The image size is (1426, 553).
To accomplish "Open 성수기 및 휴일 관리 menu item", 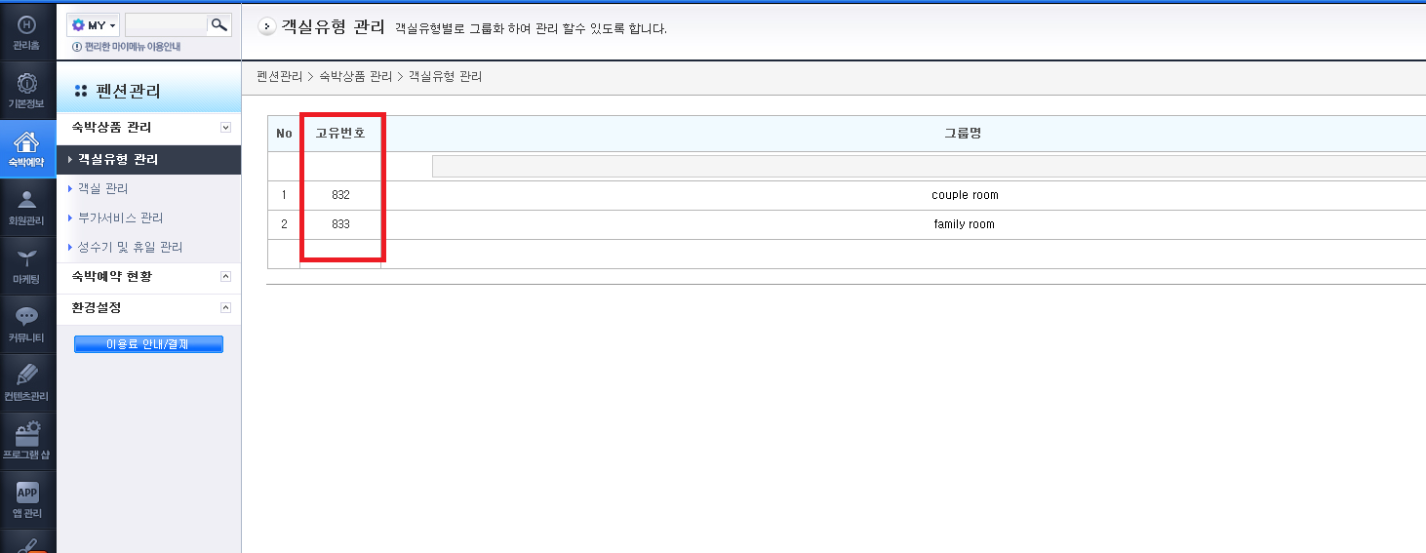I will click(x=130, y=247).
